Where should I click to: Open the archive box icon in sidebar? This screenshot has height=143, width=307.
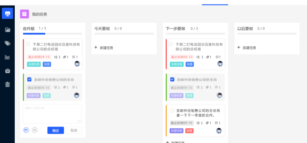coord(7,71)
